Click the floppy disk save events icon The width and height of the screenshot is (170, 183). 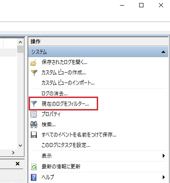pyautogui.click(x=34, y=135)
